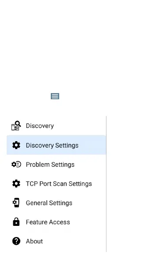Click the gear icon beside TCP Port Scan Settings
Screen dimensions: 159x270
[x=16, y=184]
